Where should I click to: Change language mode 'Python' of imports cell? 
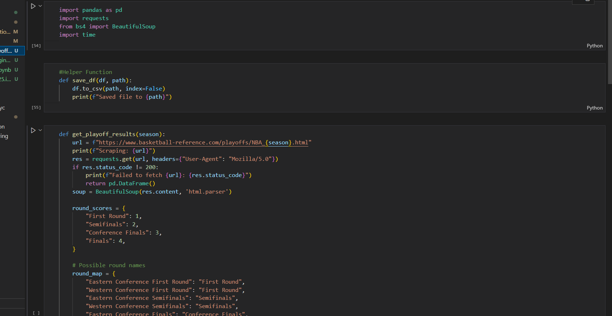pos(594,46)
